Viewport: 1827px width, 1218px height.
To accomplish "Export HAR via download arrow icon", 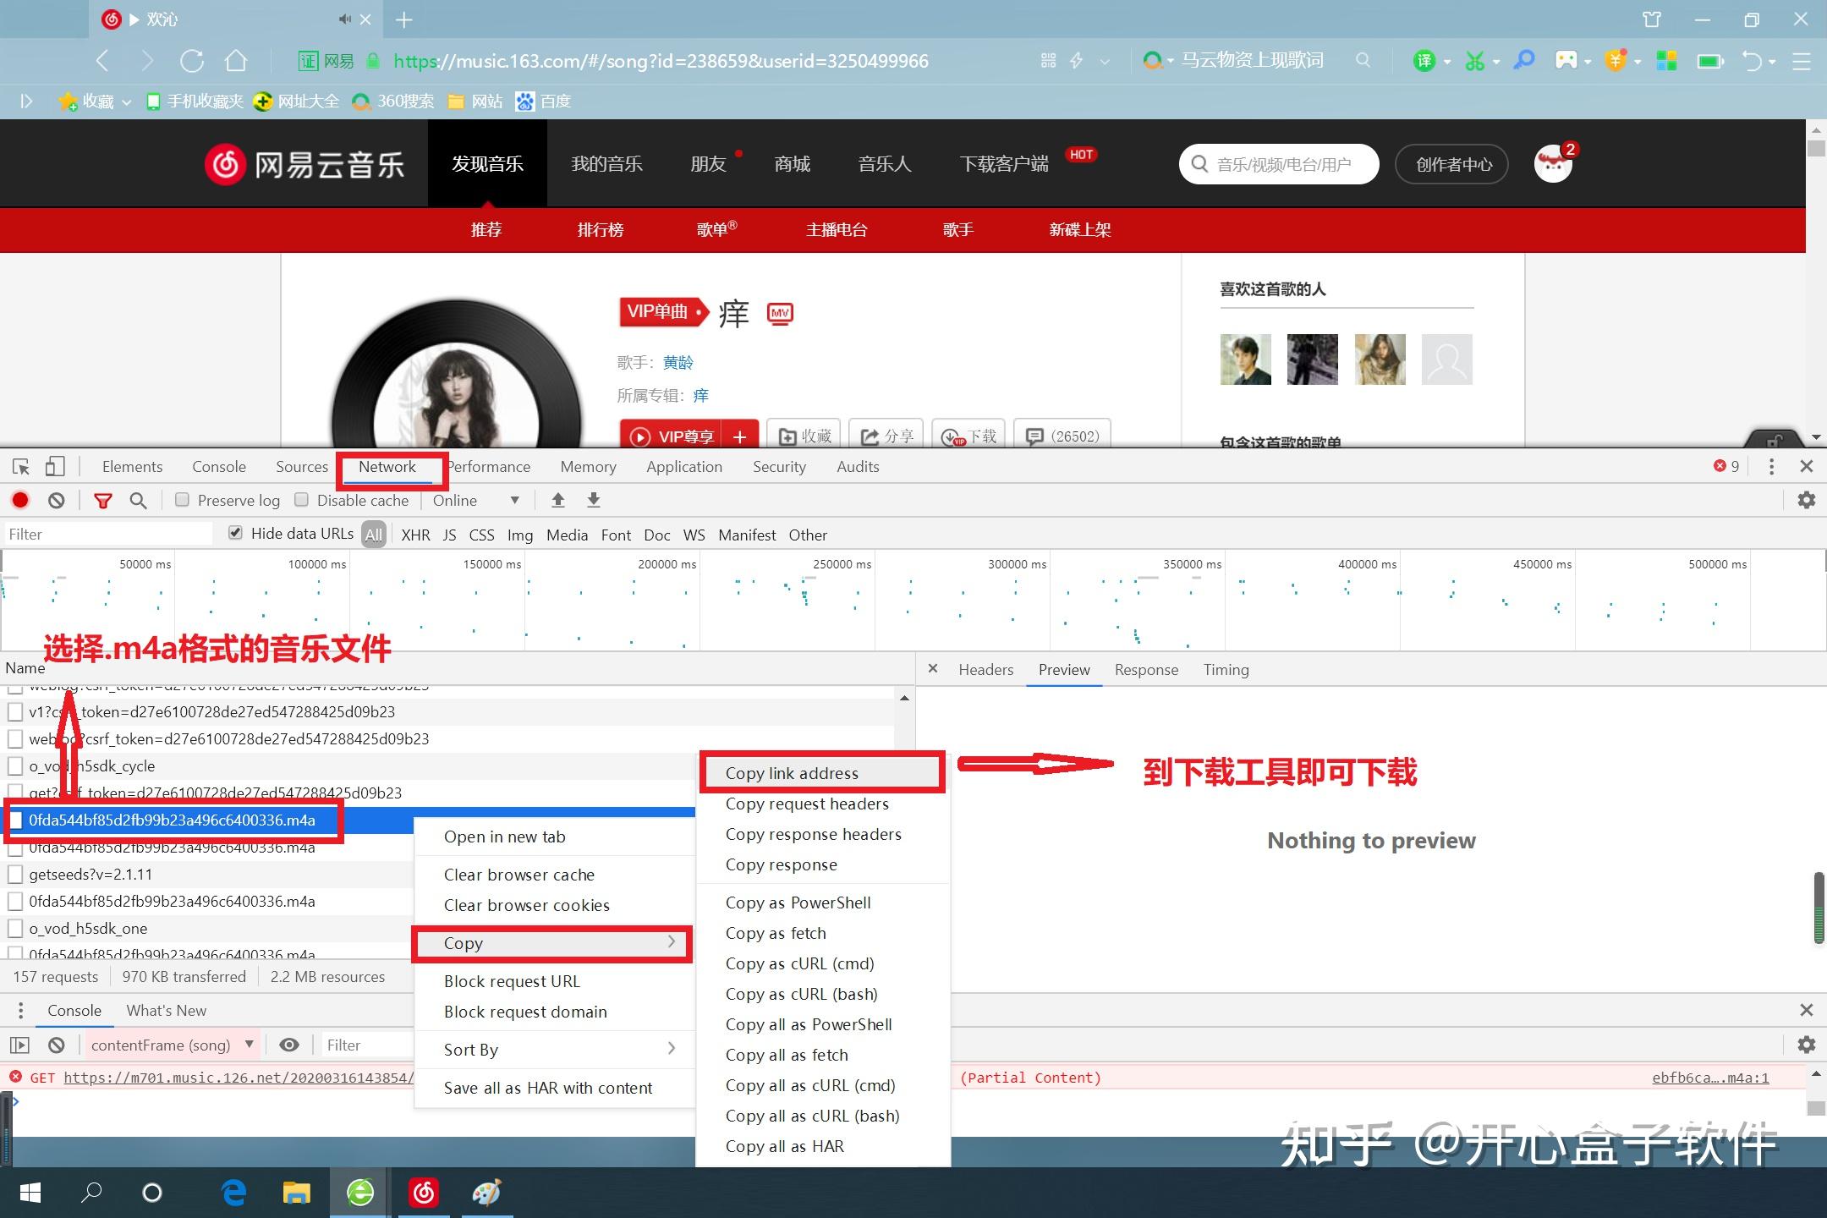I will point(593,500).
